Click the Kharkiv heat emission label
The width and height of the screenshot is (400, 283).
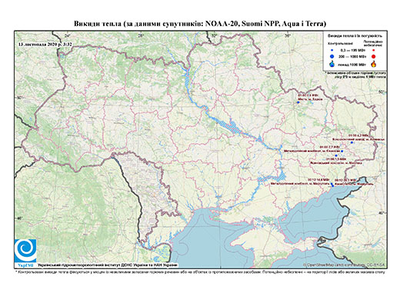tap(310, 97)
